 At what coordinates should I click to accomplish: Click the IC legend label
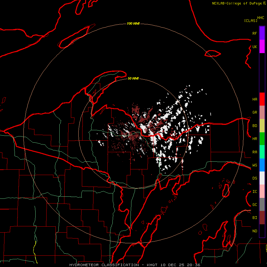(255, 192)
